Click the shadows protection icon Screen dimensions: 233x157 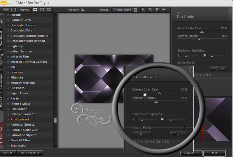click(179, 55)
